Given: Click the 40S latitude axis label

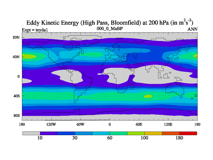Looking at the screenshot, I should pyautogui.click(x=17, y=96).
